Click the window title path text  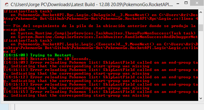point(92,5)
